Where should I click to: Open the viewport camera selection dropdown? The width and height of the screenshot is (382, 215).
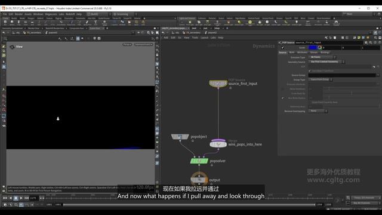143,45
